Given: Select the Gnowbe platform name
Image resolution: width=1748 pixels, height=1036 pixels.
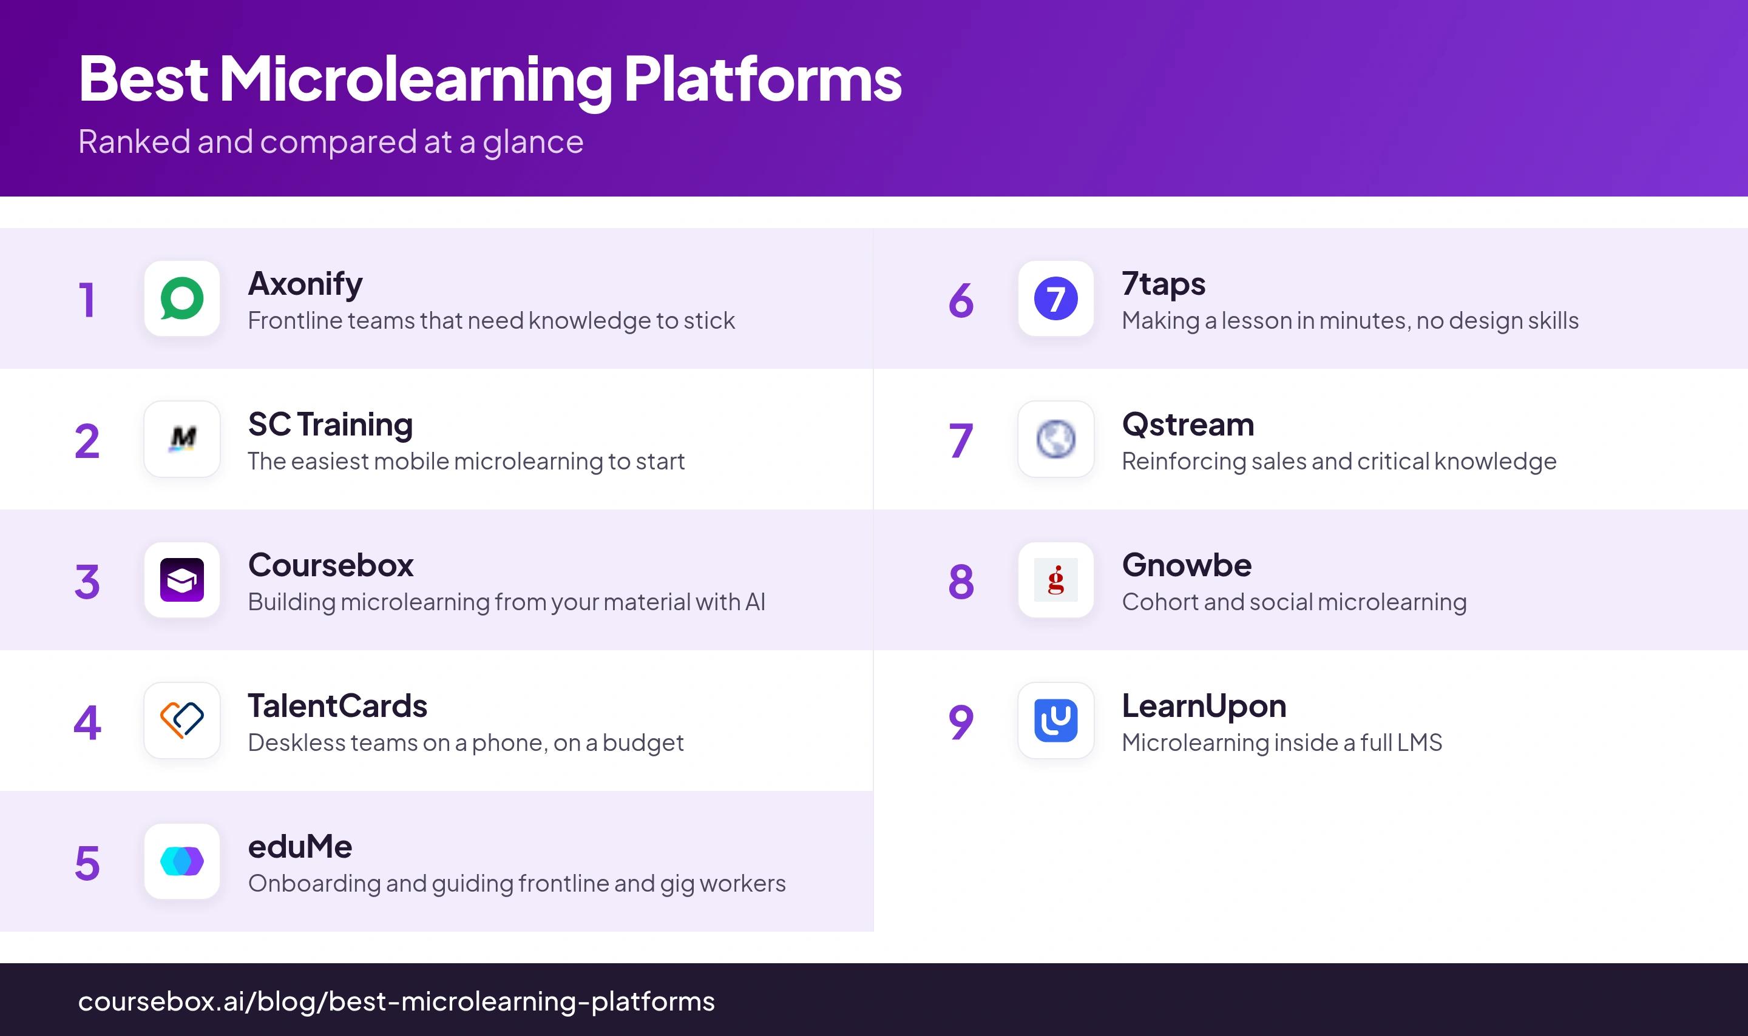Looking at the screenshot, I should (x=1187, y=565).
